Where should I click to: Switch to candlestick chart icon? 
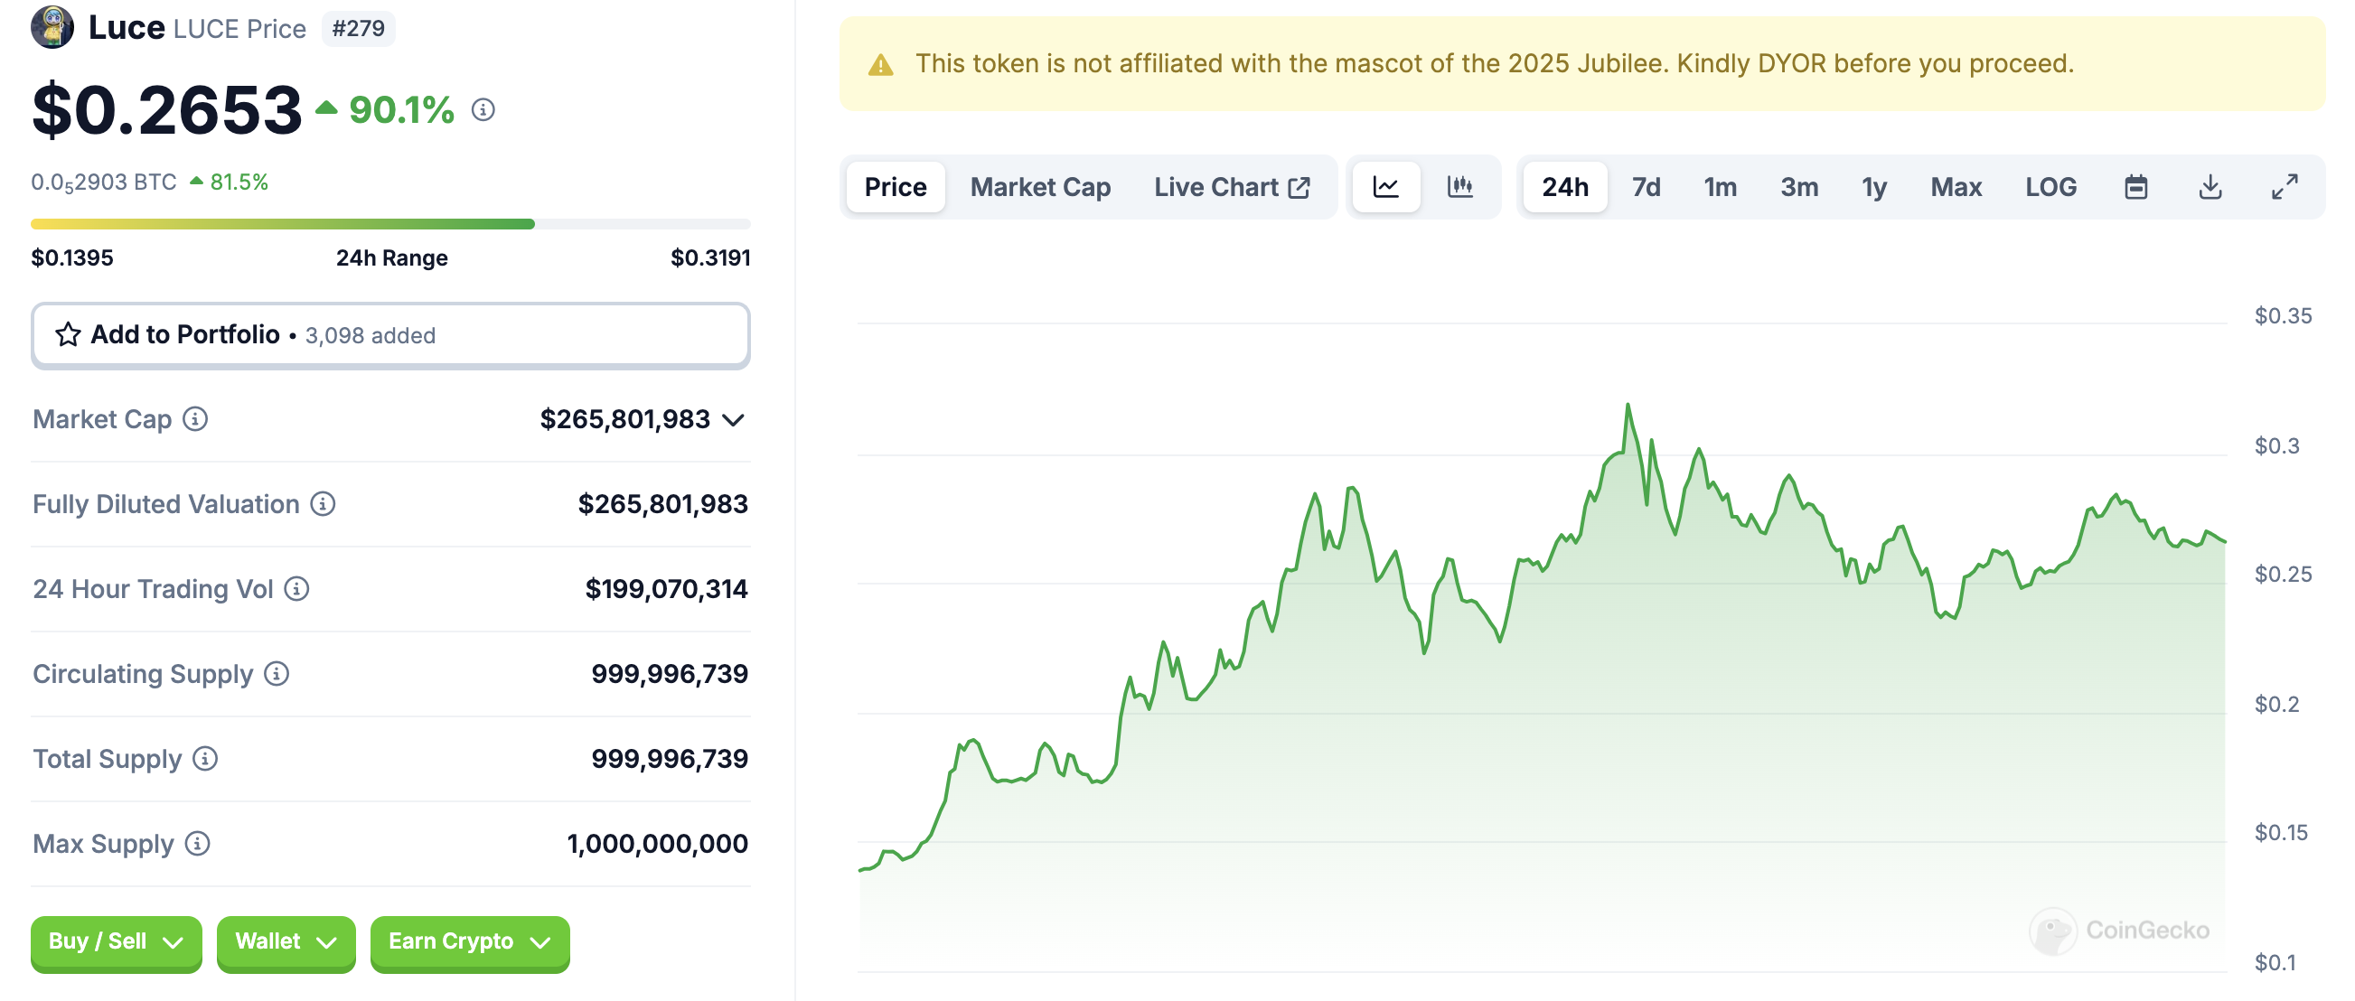pos(1460,187)
